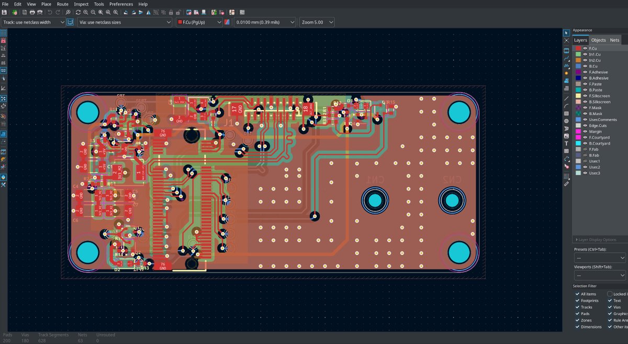Switch to the Nets tab
628x344 pixels.
tap(614, 40)
